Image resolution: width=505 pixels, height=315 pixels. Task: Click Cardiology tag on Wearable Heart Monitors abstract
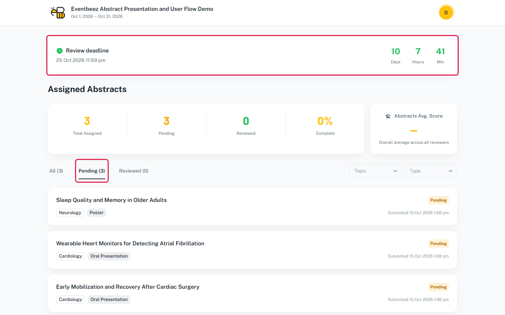click(70, 256)
